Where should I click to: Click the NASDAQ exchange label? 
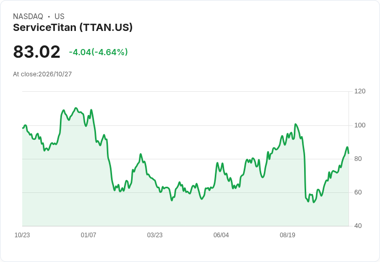[28, 17]
